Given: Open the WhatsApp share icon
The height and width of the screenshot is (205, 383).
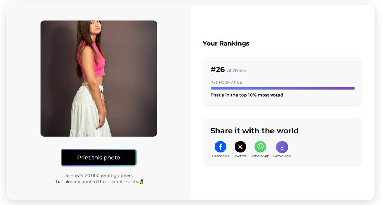Looking at the screenshot, I should tap(260, 147).
